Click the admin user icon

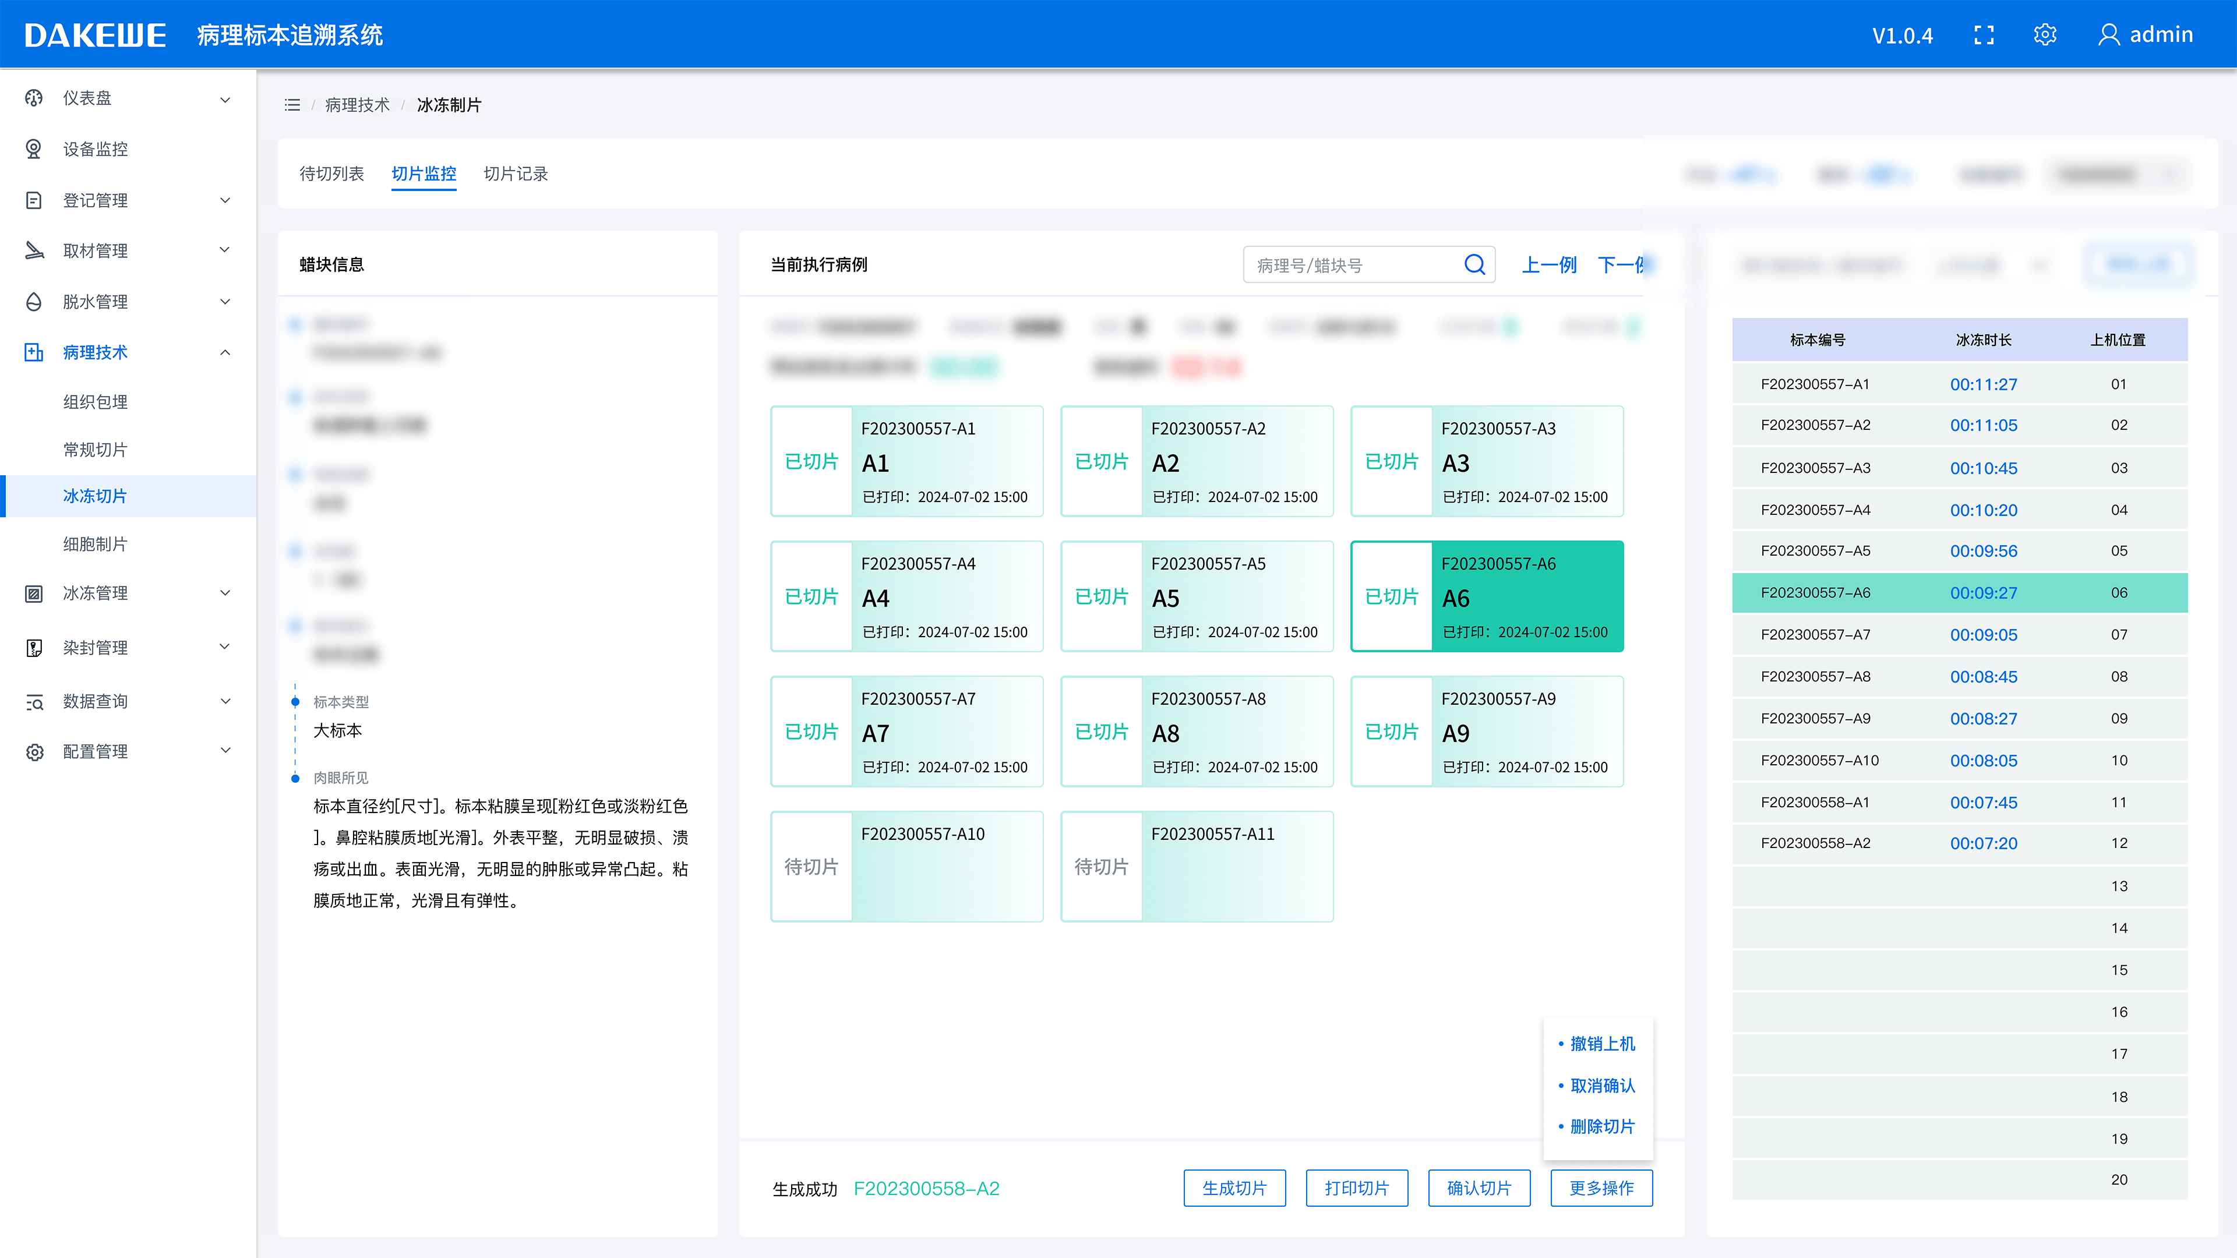[2108, 35]
